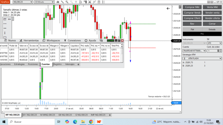
Task: Open the bar type chart style icon
Action: [x=58, y=2]
